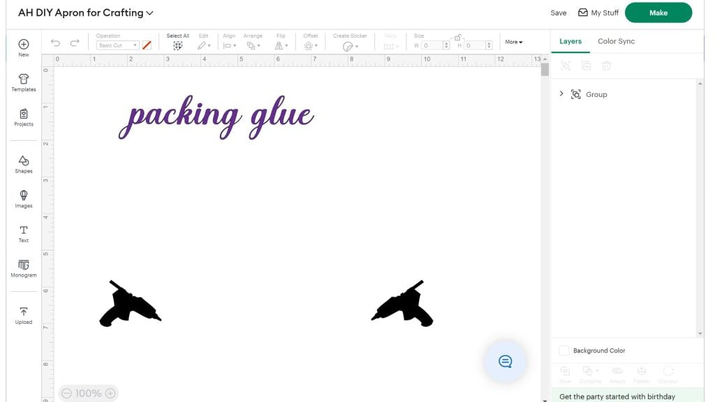Click the Redo arrow
Image resolution: width=715 pixels, height=402 pixels.
point(75,43)
